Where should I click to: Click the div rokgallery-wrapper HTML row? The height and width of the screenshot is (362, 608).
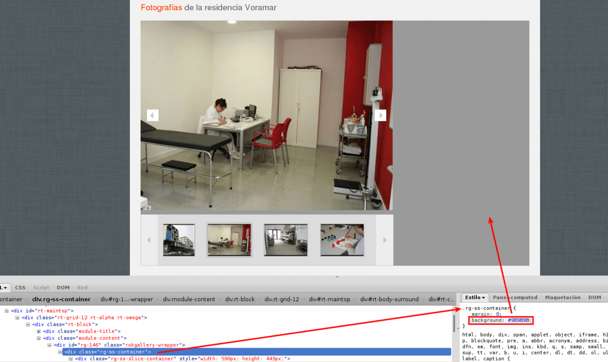[x=119, y=345]
